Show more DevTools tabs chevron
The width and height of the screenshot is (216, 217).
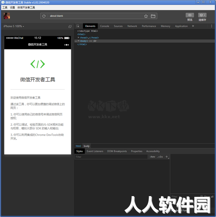193,26
